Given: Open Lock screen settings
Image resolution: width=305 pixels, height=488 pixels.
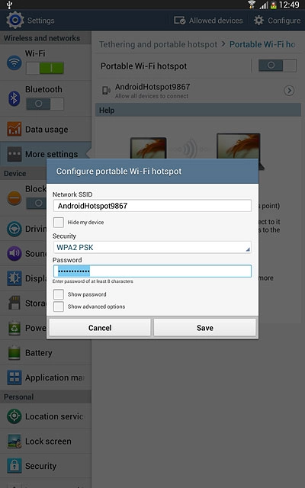Looking at the screenshot, I should tap(46, 441).
